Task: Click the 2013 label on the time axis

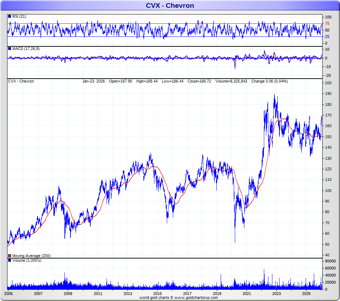Action: pyautogui.click(x=128, y=294)
